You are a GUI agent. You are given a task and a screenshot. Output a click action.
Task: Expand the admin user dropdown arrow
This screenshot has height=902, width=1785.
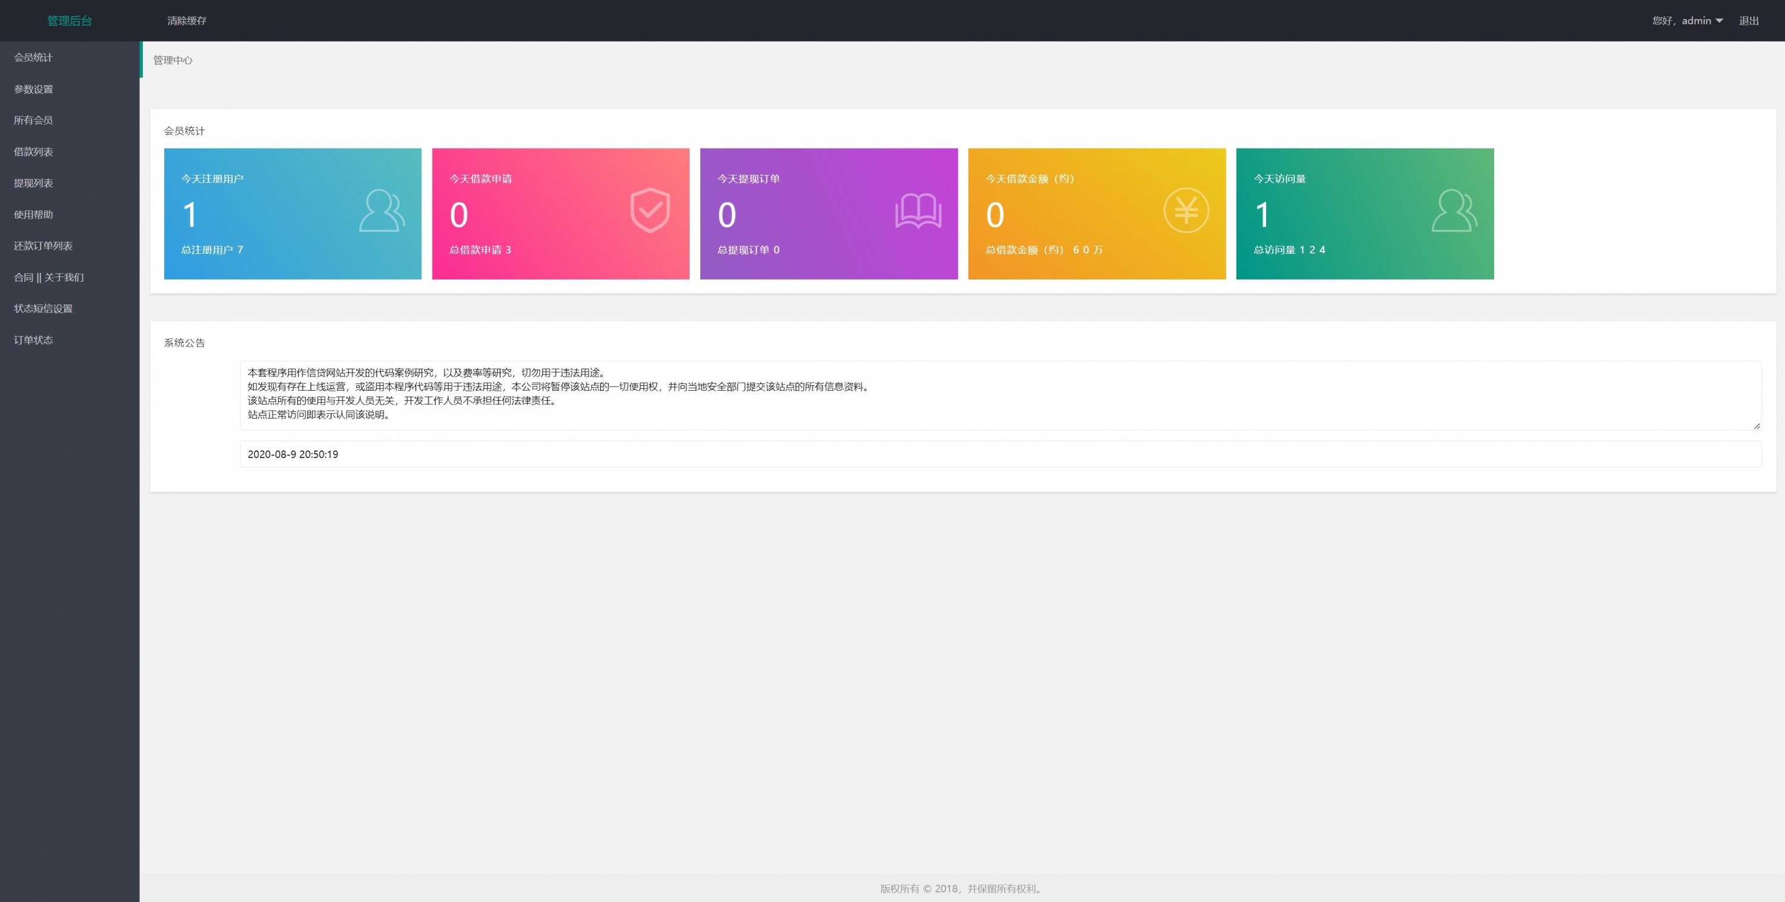(1719, 21)
